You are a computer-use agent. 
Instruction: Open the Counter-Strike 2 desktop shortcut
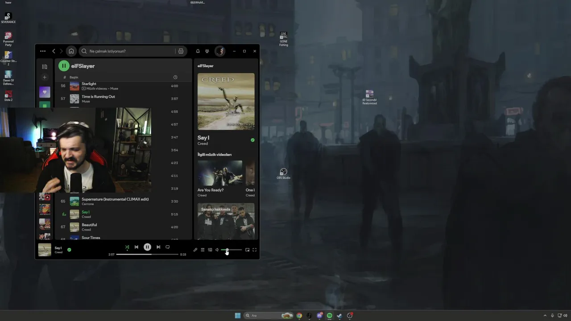tap(8, 58)
